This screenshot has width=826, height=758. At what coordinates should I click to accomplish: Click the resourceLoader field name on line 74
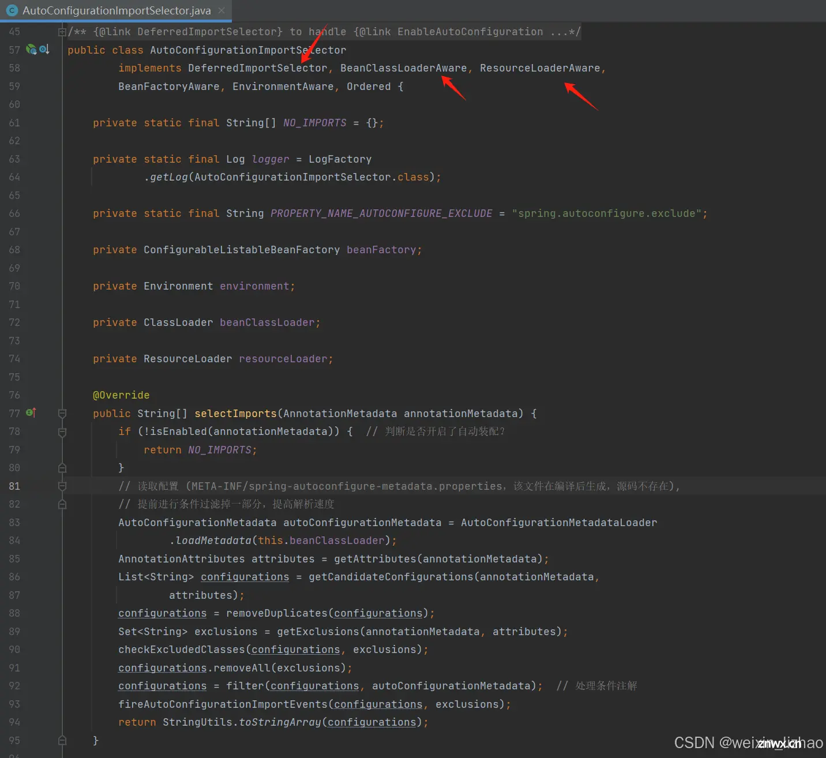pyautogui.click(x=283, y=359)
